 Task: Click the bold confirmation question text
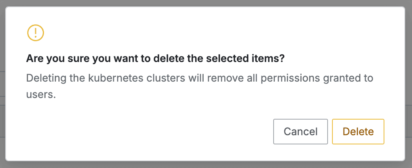pyautogui.click(x=155, y=58)
